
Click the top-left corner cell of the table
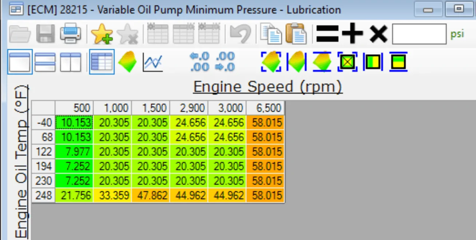[x=43, y=108]
